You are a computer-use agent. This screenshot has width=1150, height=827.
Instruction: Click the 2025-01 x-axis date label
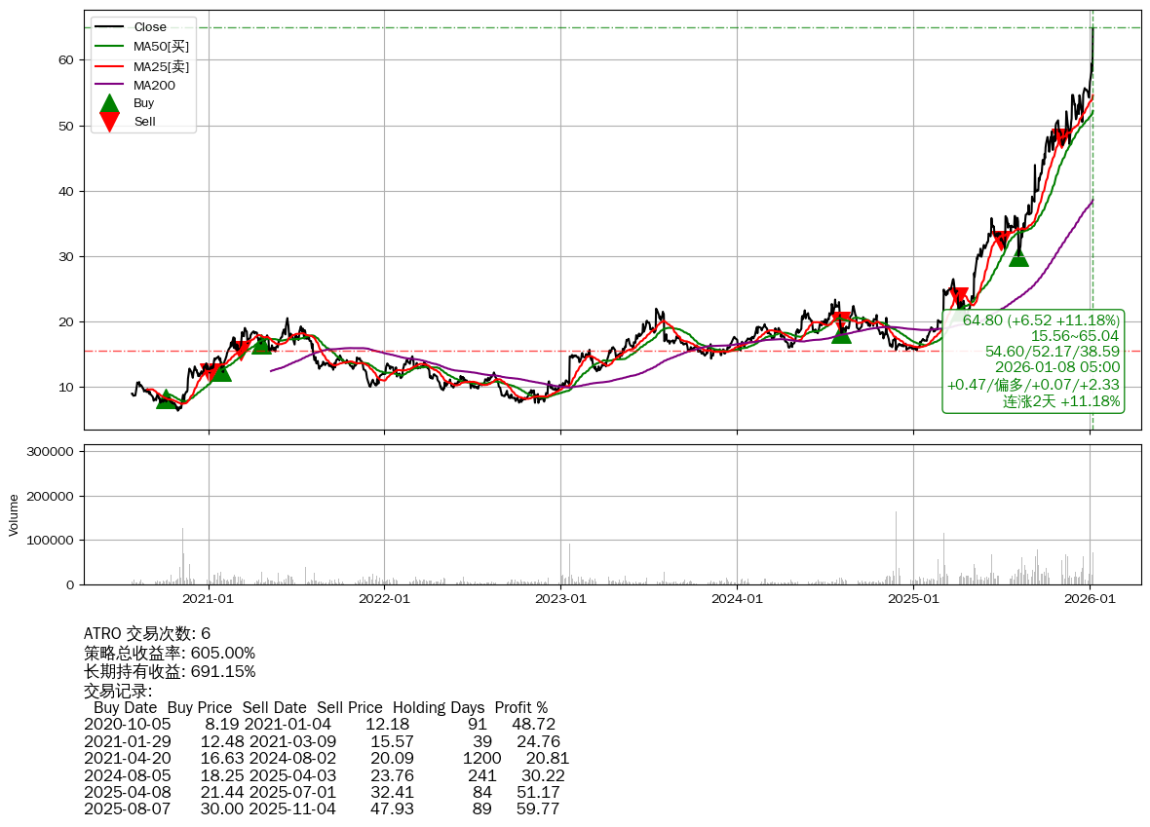[x=913, y=599]
